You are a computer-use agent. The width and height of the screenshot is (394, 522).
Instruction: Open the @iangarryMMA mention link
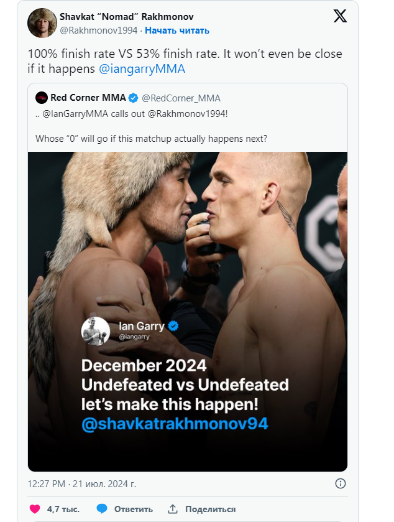point(142,68)
